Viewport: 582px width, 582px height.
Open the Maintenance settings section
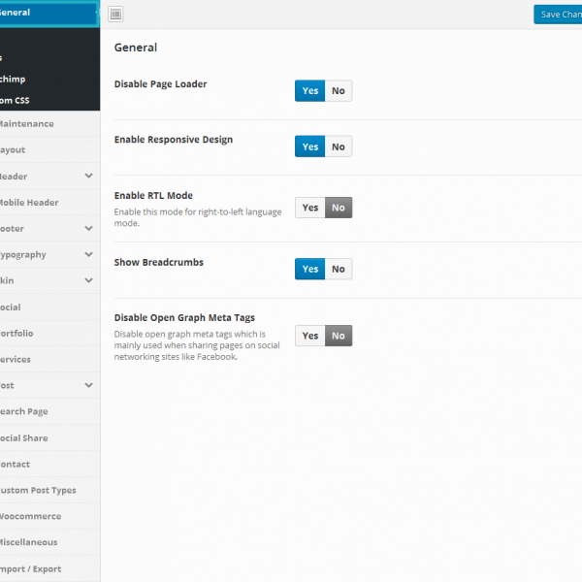pyautogui.click(x=27, y=124)
